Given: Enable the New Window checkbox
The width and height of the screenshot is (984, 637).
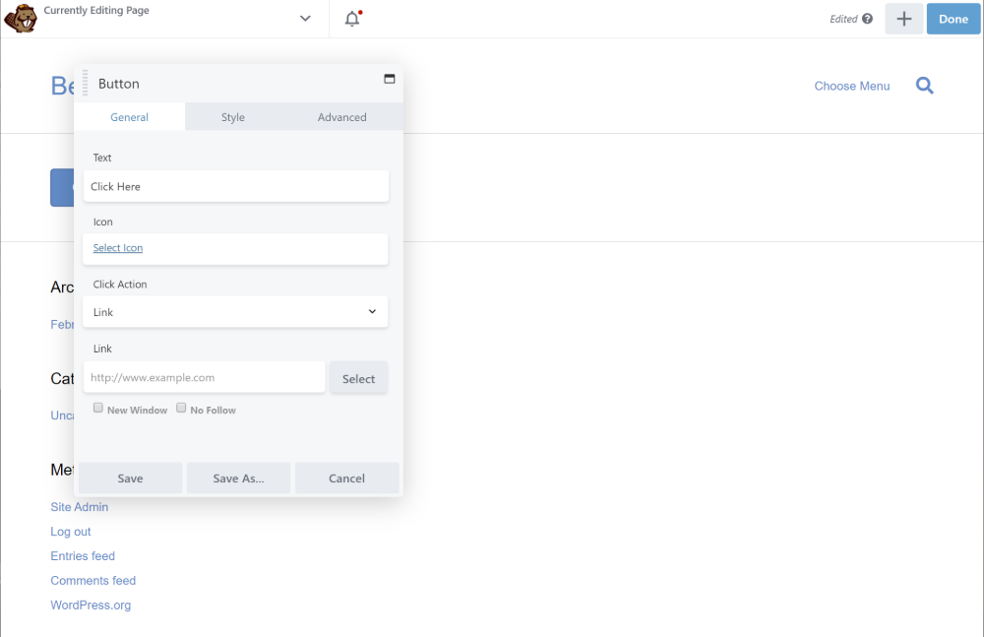Looking at the screenshot, I should [x=97, y=408].
